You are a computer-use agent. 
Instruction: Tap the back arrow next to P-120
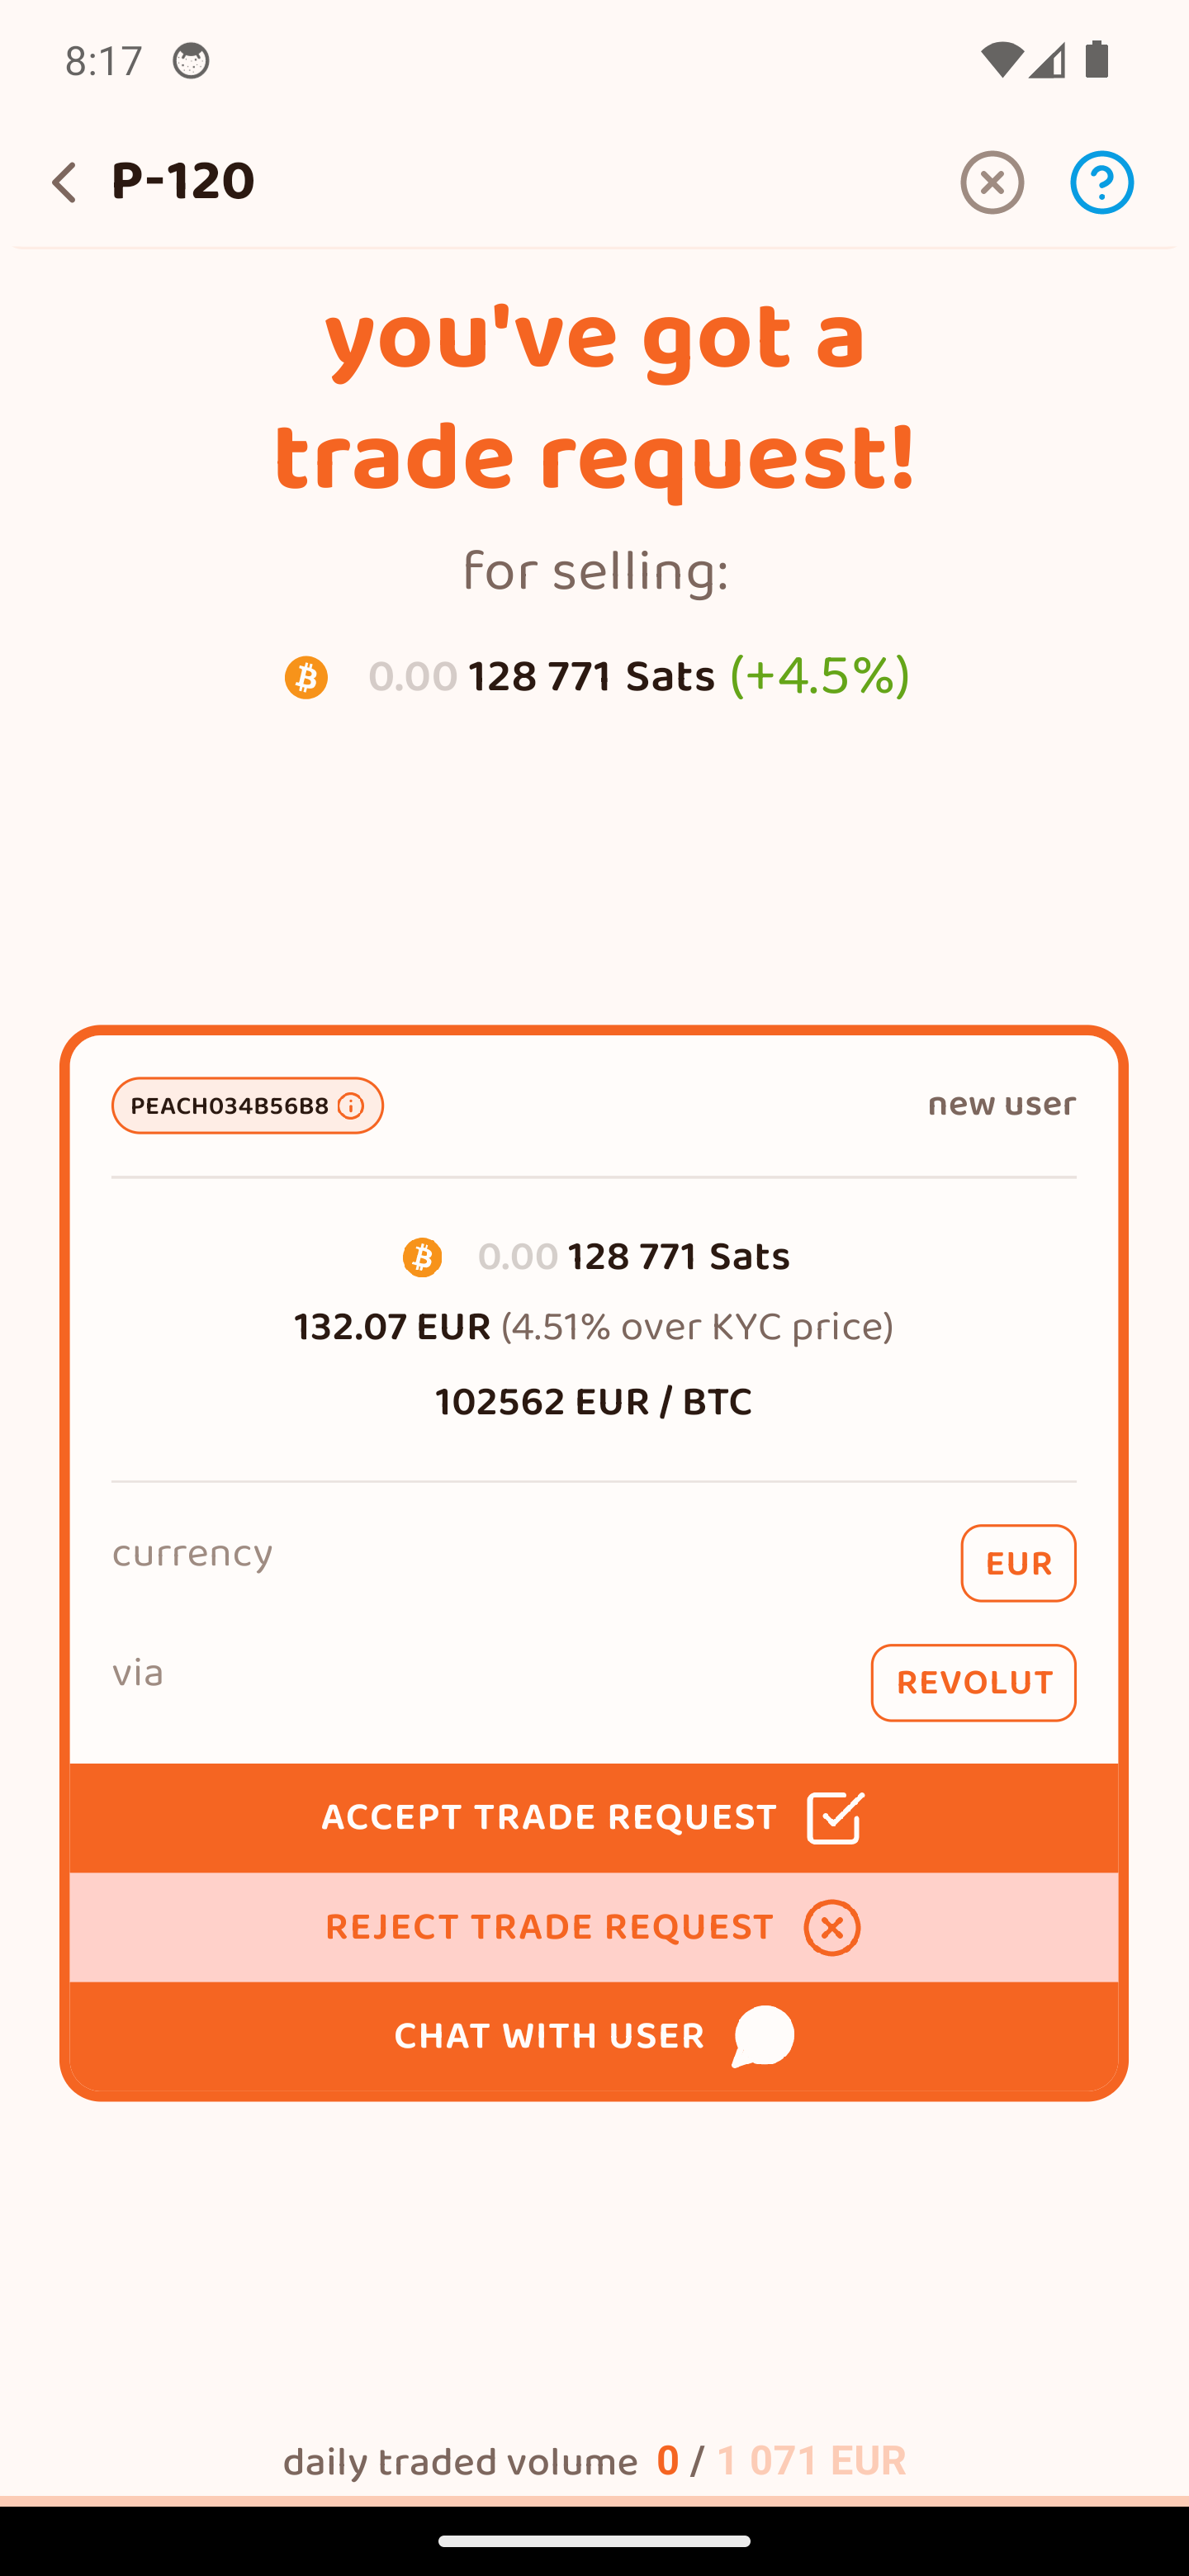(x=64, y=183)
